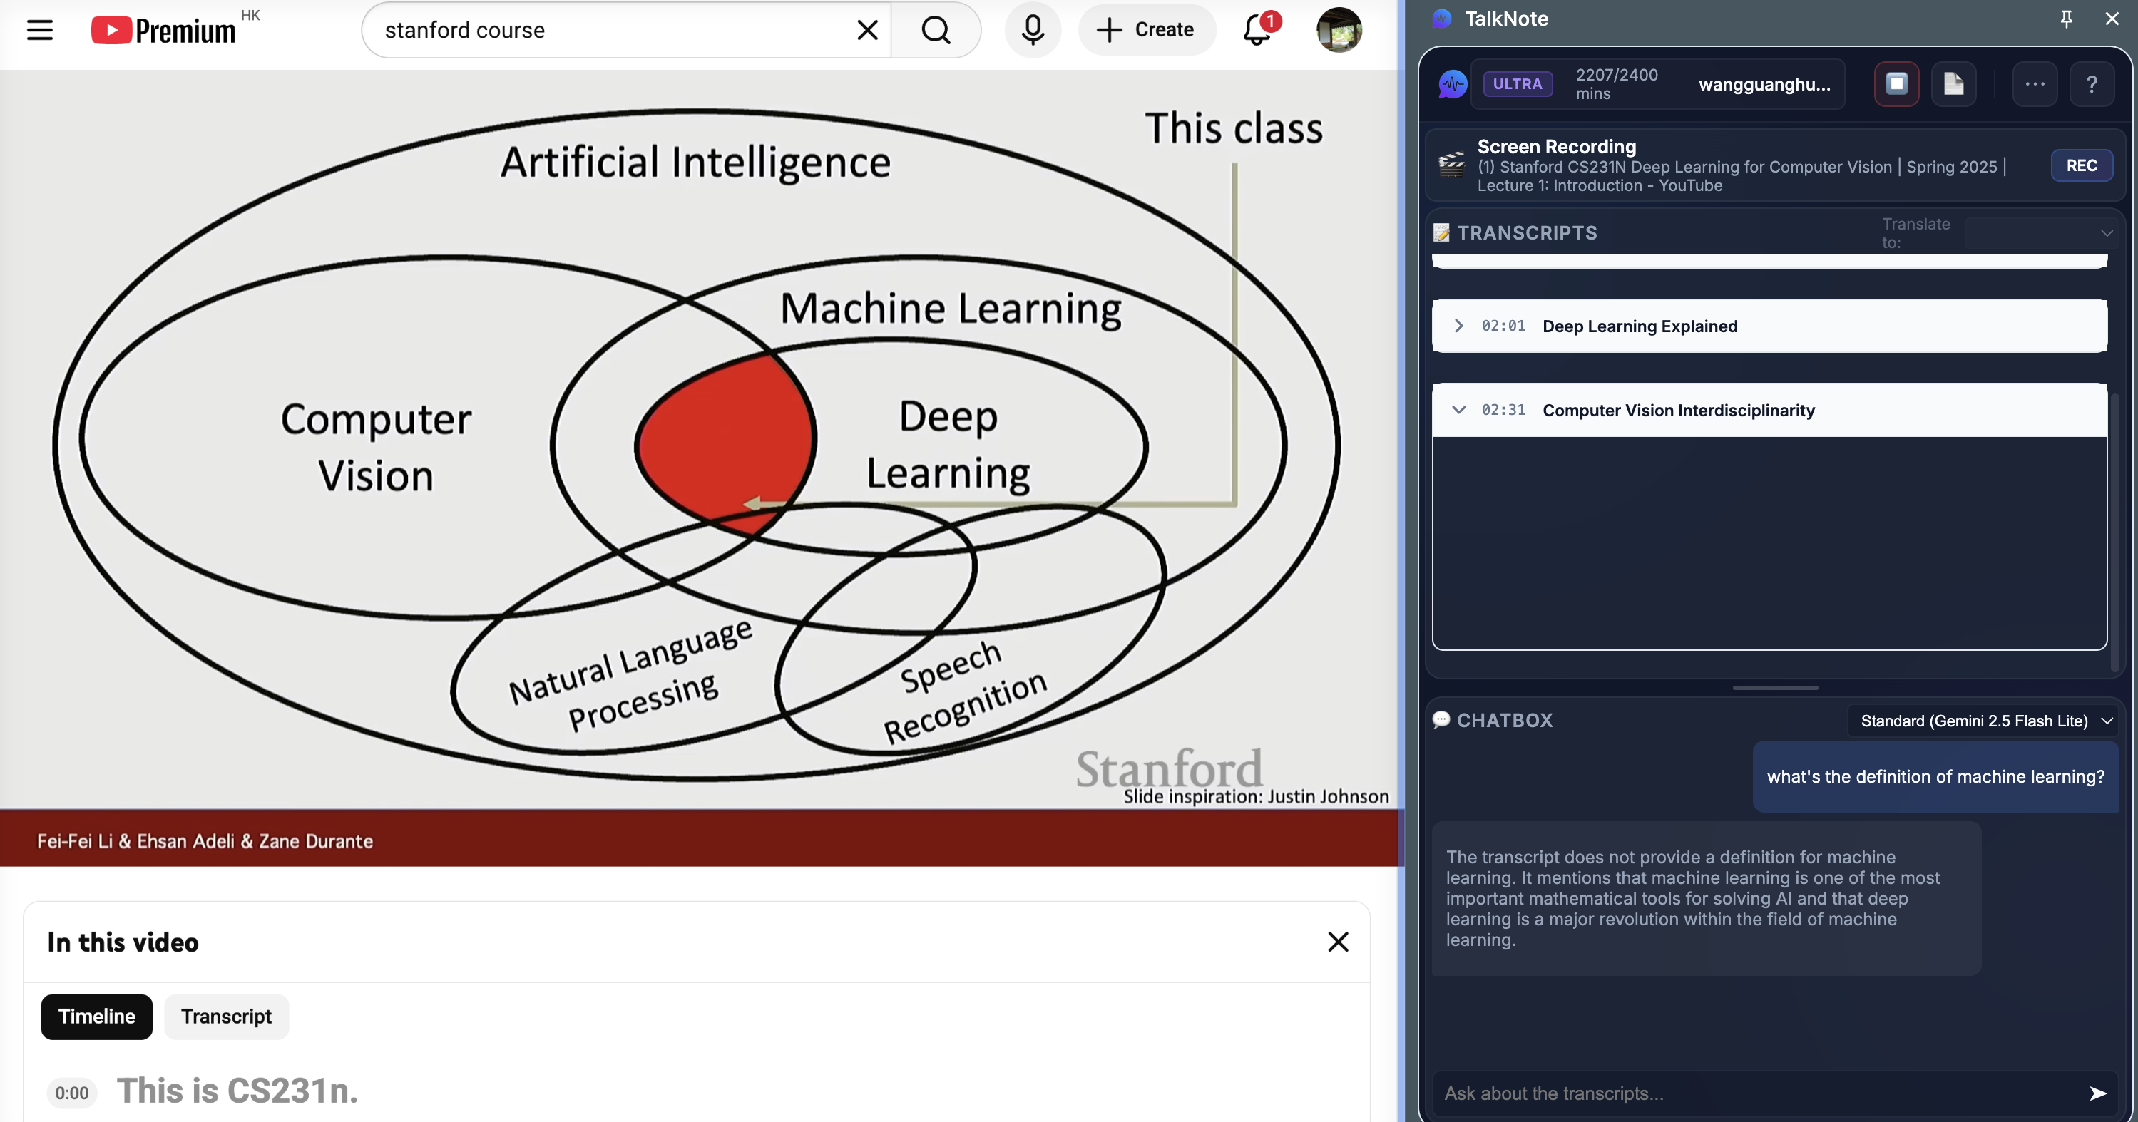Screen dimensions: 2138x1122
Task: Open the YouTube hamburger menu
Action: pos(40,30)
